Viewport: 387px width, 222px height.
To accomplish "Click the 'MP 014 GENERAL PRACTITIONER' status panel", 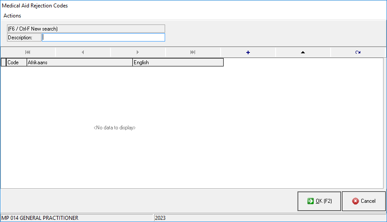I will (x=77, y=218).
